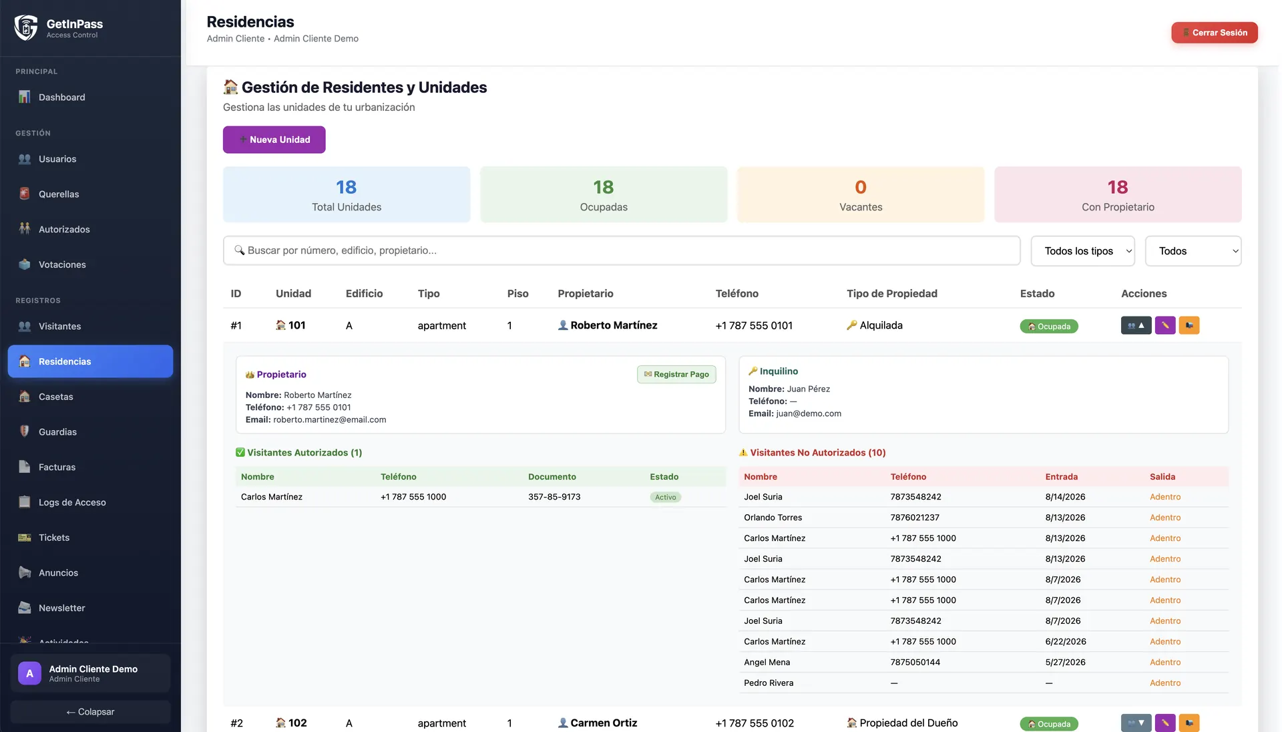
Task: Open the 'Todos los tipos' dropdown
Action: [1082, 251]
